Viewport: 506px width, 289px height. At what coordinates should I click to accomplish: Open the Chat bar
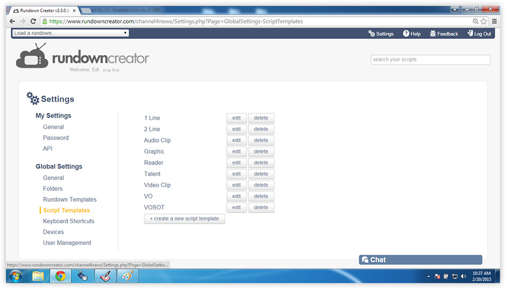pyautogui.click(x=421, y=260)
